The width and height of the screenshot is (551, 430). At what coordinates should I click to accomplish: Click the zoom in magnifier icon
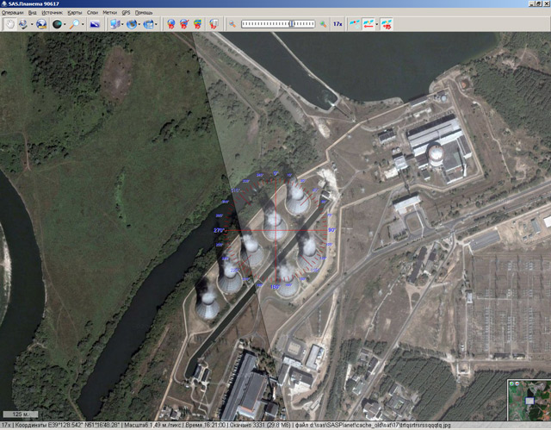323,25
